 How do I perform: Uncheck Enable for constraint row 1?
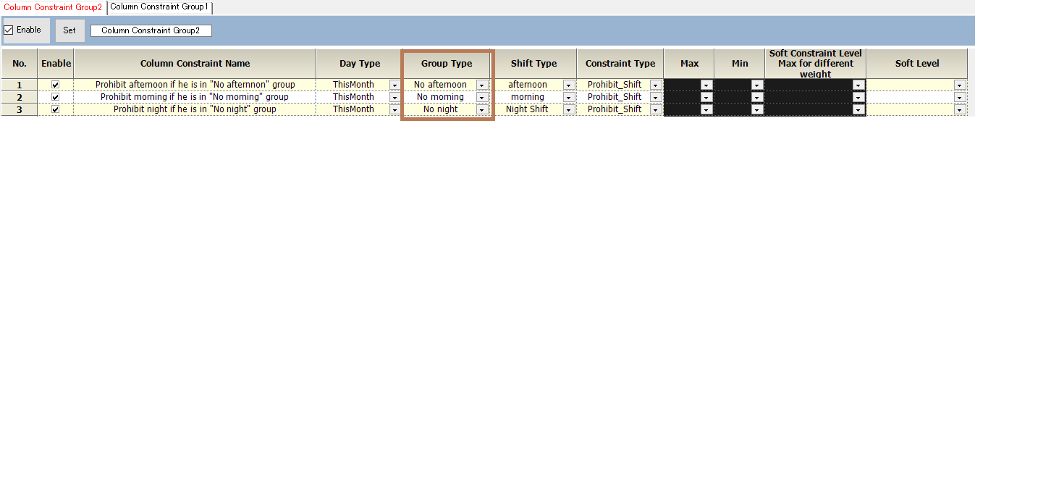tap(56, 85)
